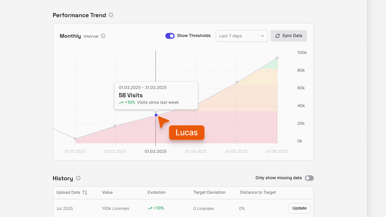
Task: Click the Evolution trend arrow for Jul 2025
Action: [150, 208]
